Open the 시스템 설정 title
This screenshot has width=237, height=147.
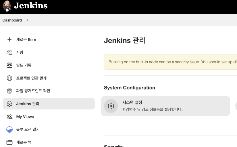pos(132,103)
